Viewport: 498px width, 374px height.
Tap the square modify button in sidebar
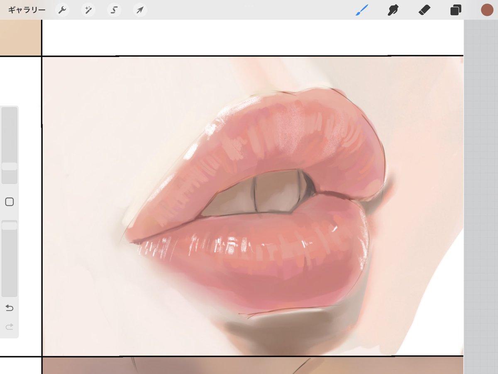10,202
